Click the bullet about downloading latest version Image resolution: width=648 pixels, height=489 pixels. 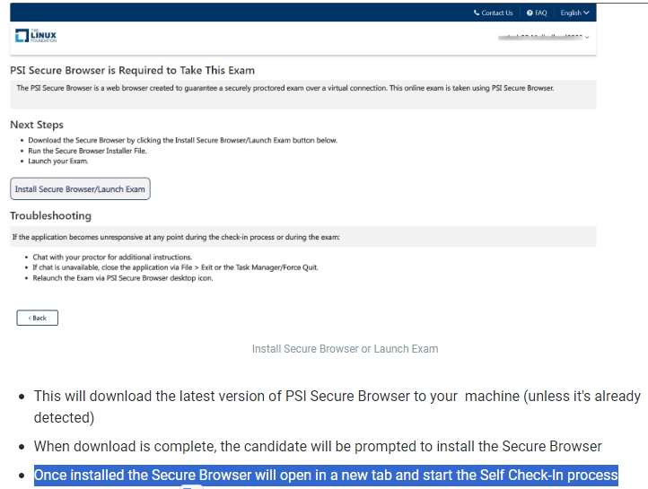[x=337, y=406]
